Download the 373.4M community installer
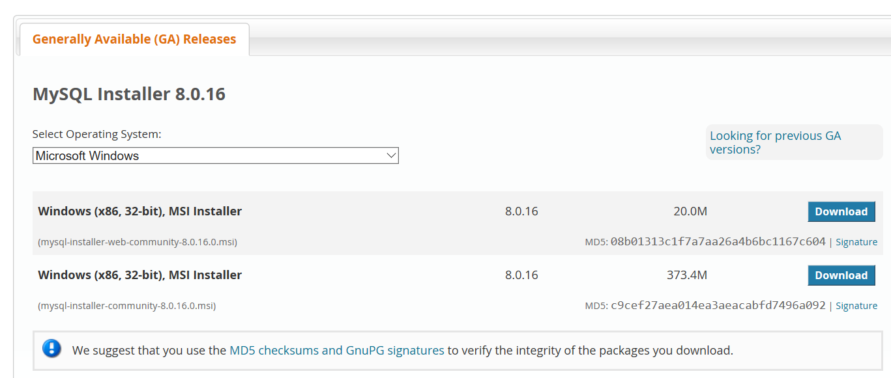This screenshot has height=378, width=891. 841,275
